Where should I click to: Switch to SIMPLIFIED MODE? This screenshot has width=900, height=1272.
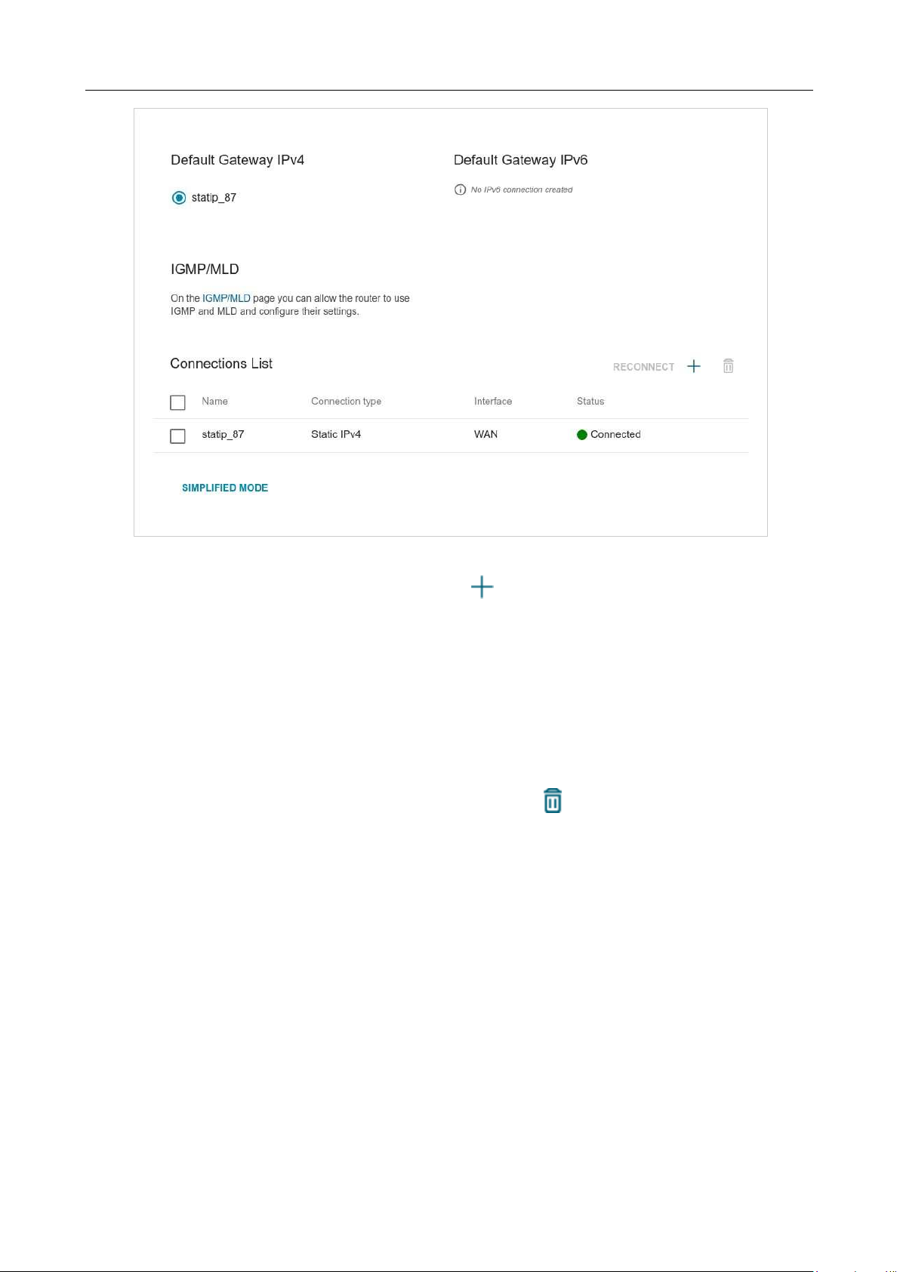click(x=225, y=488)
